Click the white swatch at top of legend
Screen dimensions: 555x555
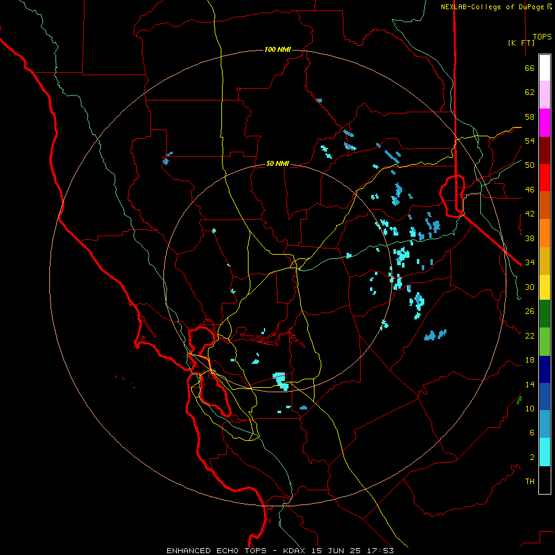(545, 68)
